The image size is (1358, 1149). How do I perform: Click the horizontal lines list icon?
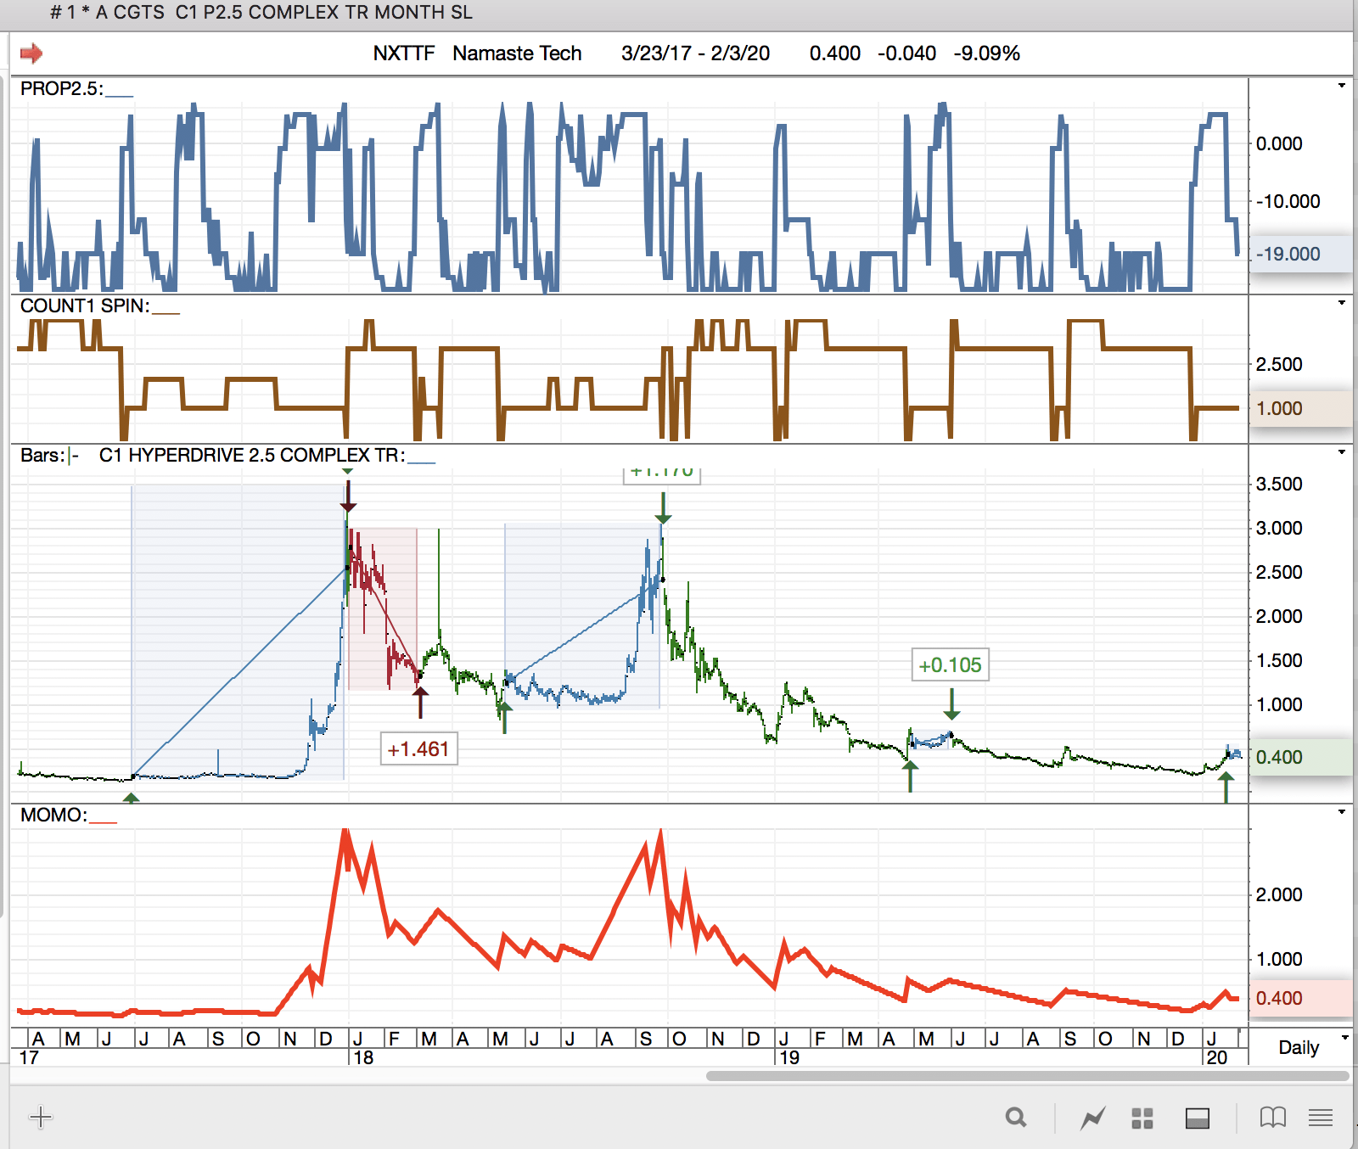1321,1118
